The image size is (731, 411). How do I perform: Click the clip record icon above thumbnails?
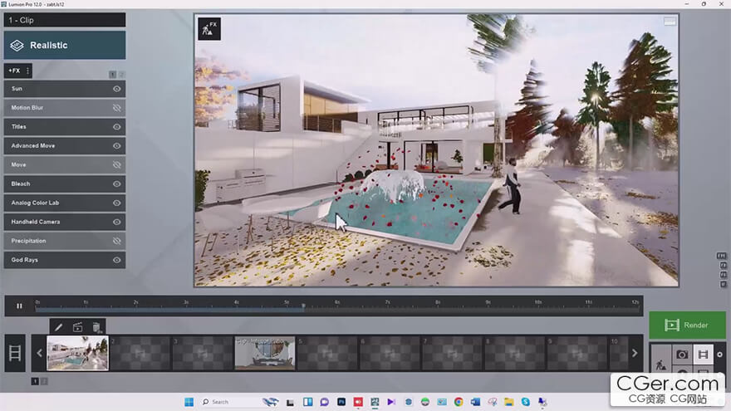pyautogui.click(x=78, y=327)
